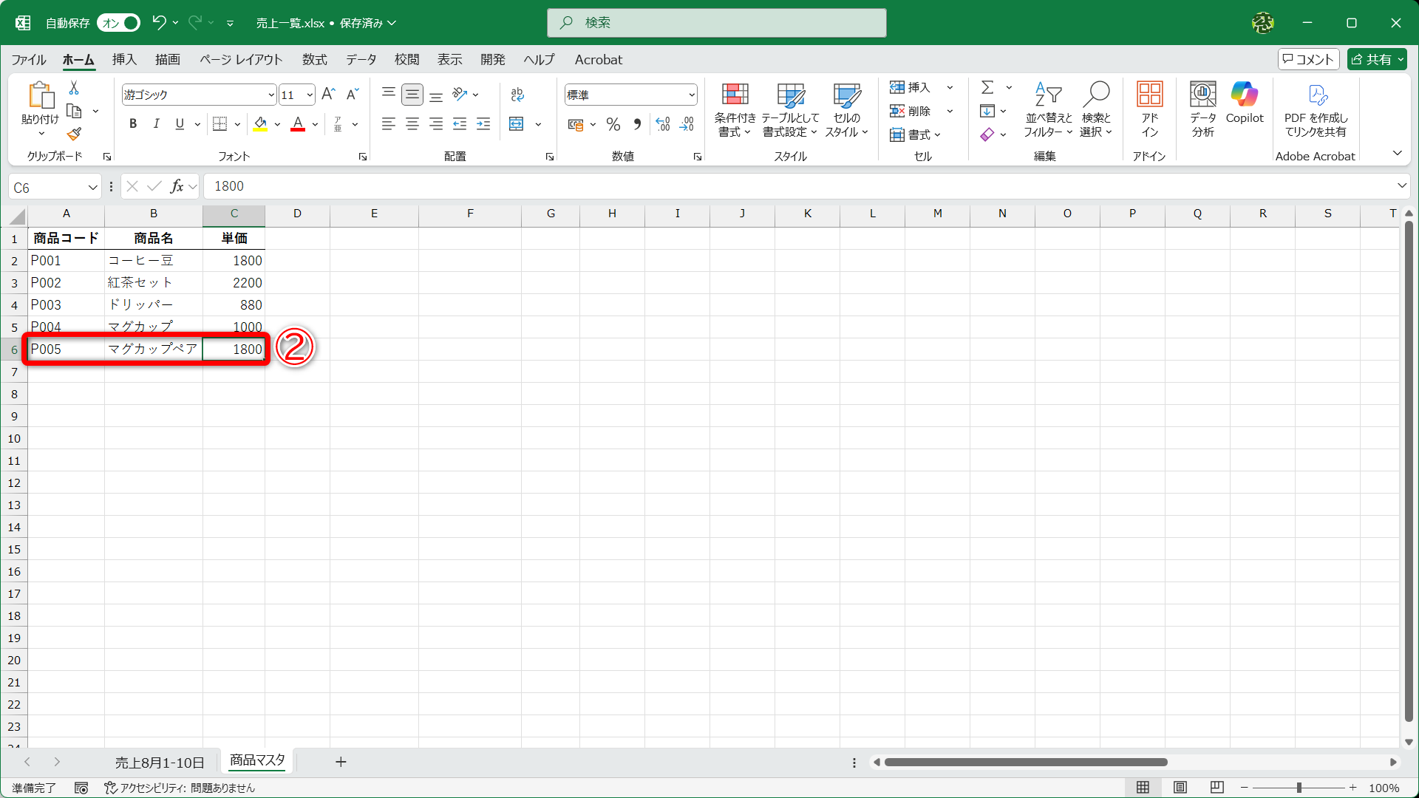Open the font name dropdown
Viewport: 1419px width, 798px height.
[271, 95]
